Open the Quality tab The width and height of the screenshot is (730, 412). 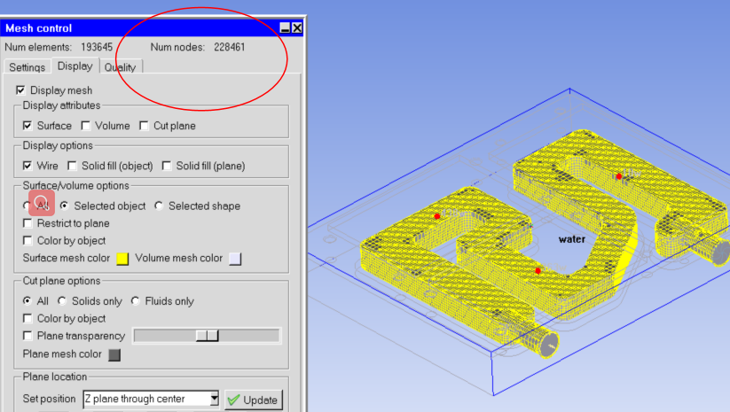[x=120, y=67]
